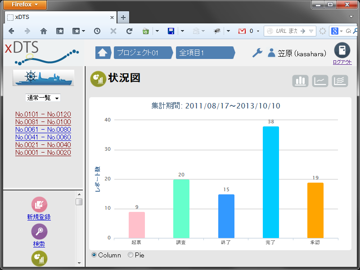Click the home arrow breadcrumb icon
Image resolution: width=360 pixels, height=270 pixels.
[x=103, y=53]
